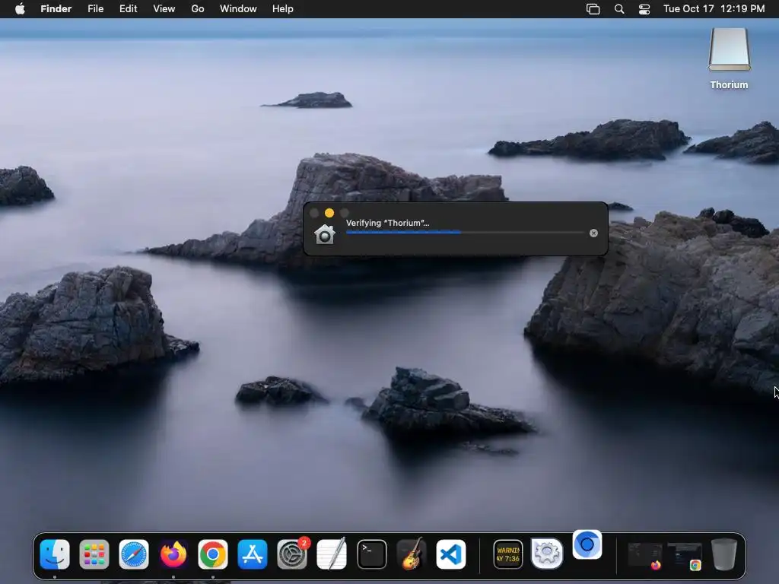The height and width of the screenshot is (584, 779).
Task: Launch Firefox from the Dock
Action: coord(173,554)
